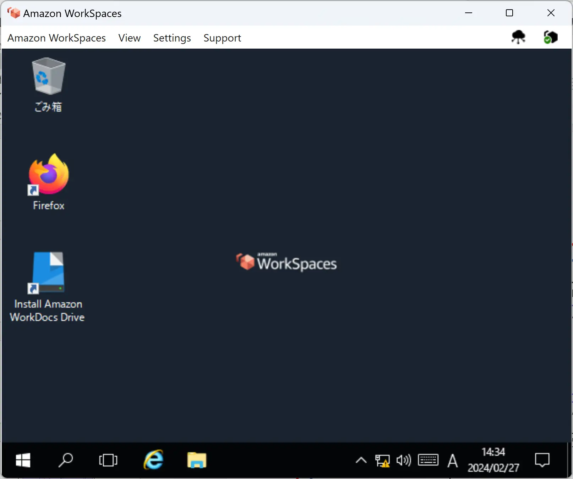
Task: Open Task View on taskbar
Action: [x=108, y=461]
